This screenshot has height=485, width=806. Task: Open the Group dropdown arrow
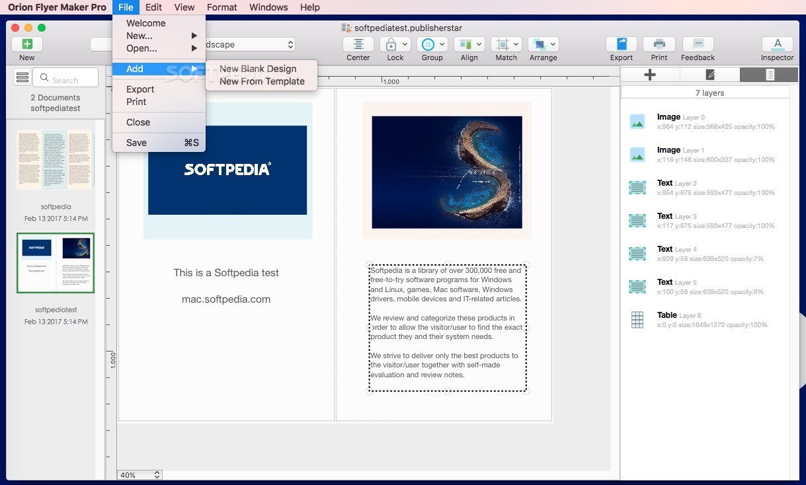(442, 44)
